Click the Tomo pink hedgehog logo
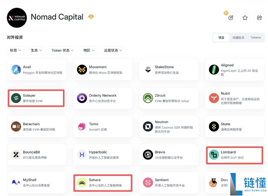 pyautogui.click(x=82, y=126)
